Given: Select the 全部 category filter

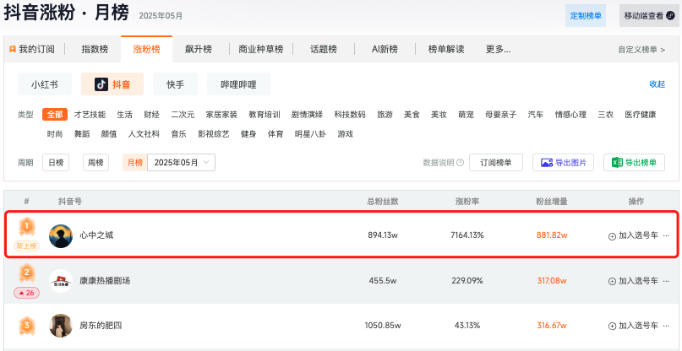Looking at the screenshot, I should [55, 115].
